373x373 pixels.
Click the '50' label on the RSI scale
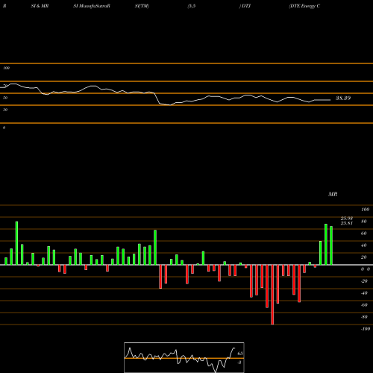click(x=5, y=98)
